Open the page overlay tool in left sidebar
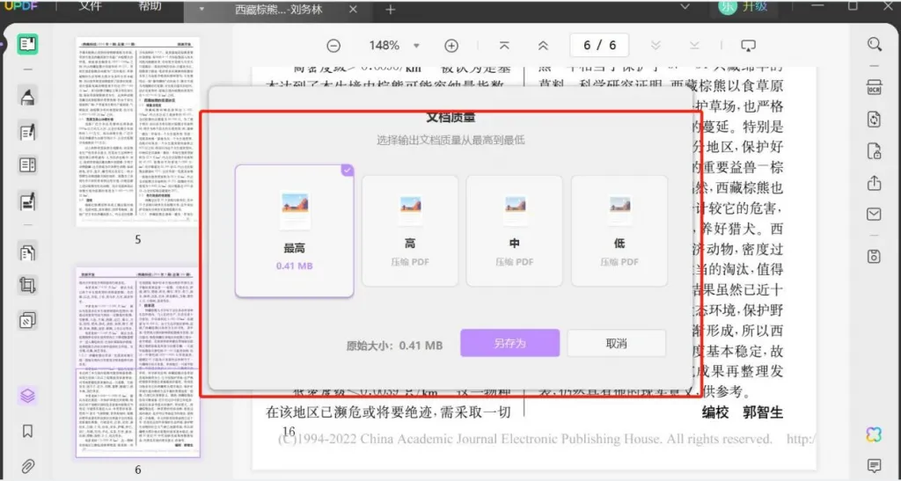The height and width of the screenshot is (481, 901). click(x=27, y=320)
